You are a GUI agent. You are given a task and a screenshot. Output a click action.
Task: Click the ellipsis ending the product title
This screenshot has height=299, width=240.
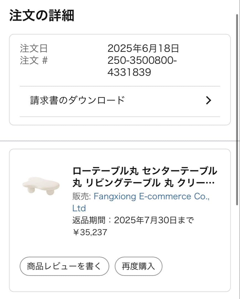coord(210,183)
